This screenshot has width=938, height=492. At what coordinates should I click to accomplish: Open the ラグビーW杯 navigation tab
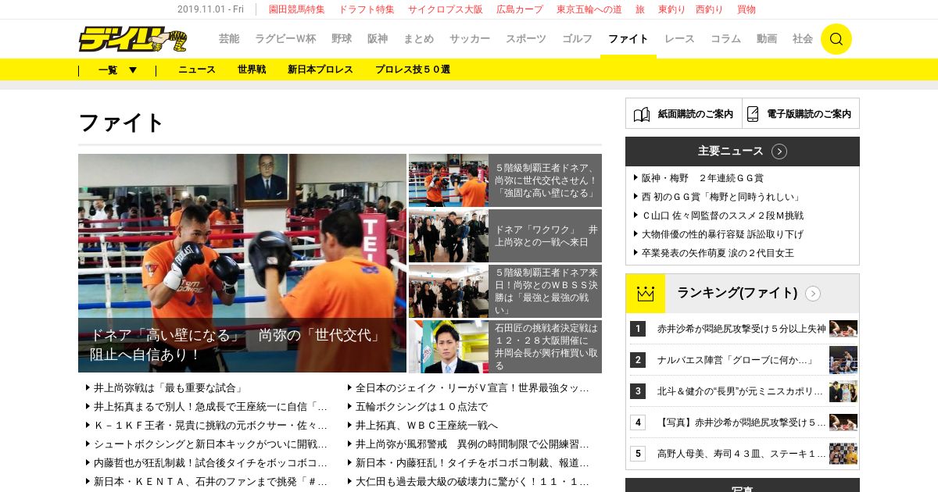(x=285, y=38)
